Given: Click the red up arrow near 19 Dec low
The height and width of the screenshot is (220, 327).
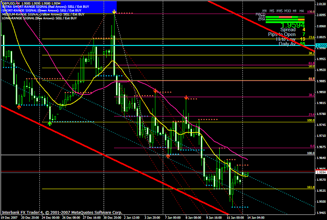Looking at the screenshot, I should pyautogui.click(x=19, y=107).
